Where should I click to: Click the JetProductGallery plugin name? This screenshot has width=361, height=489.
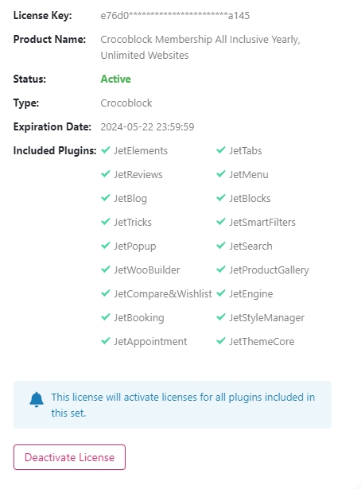click(x=269, y=270)
